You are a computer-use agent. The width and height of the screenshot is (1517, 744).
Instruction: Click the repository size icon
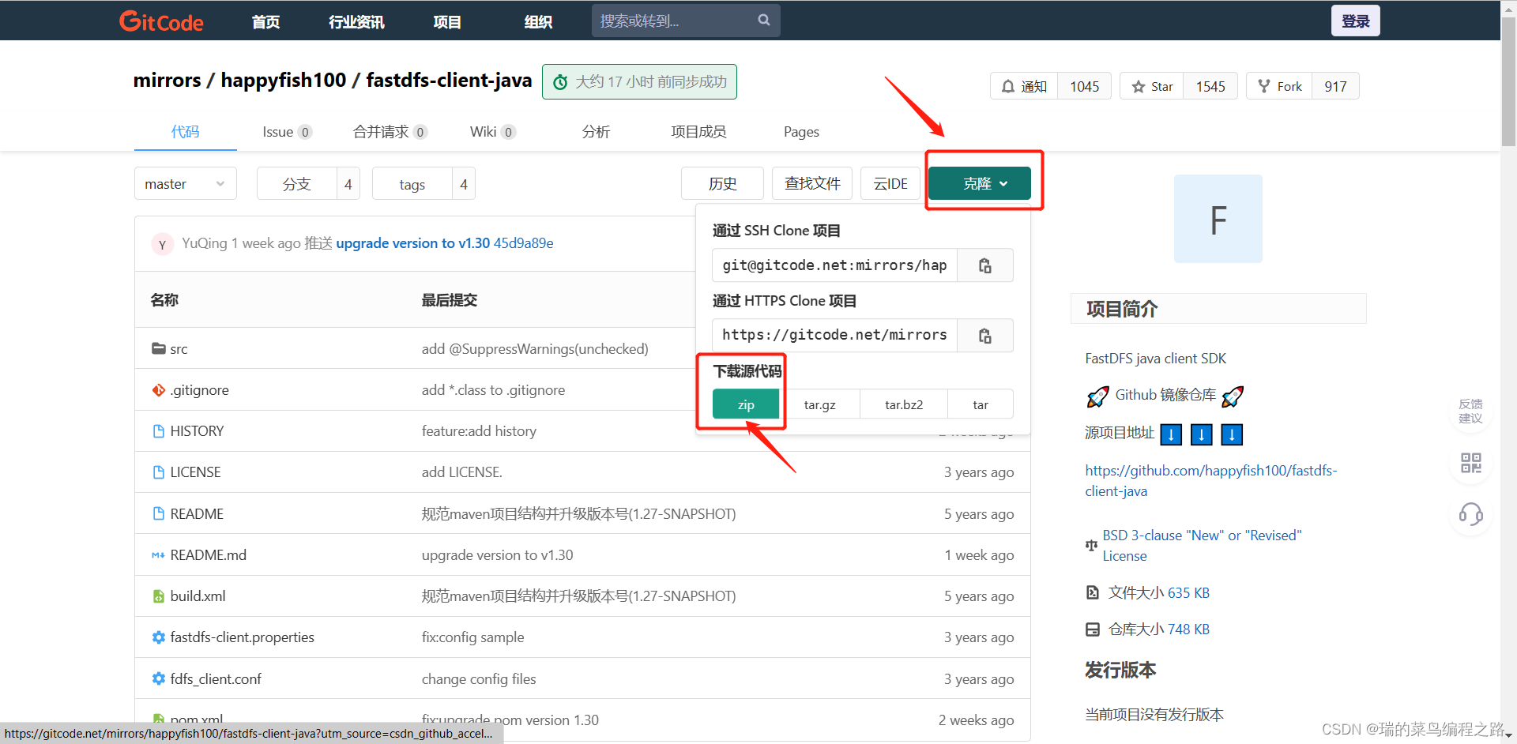point(1093,629)
